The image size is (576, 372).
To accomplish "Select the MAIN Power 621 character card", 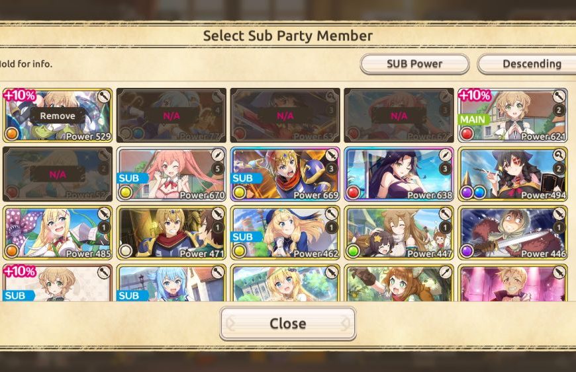I will [513, 116].
